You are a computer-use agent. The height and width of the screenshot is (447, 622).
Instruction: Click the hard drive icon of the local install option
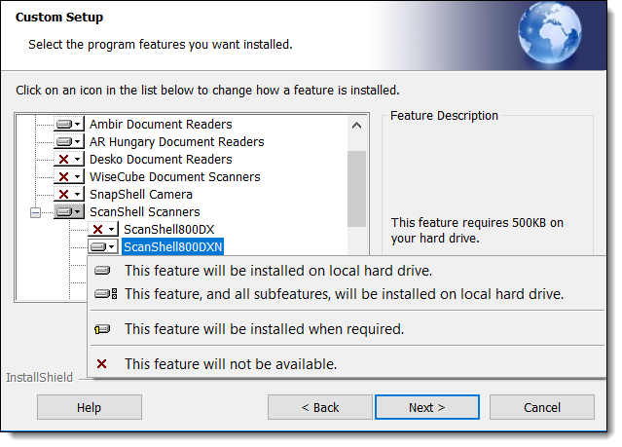point(102,271)
